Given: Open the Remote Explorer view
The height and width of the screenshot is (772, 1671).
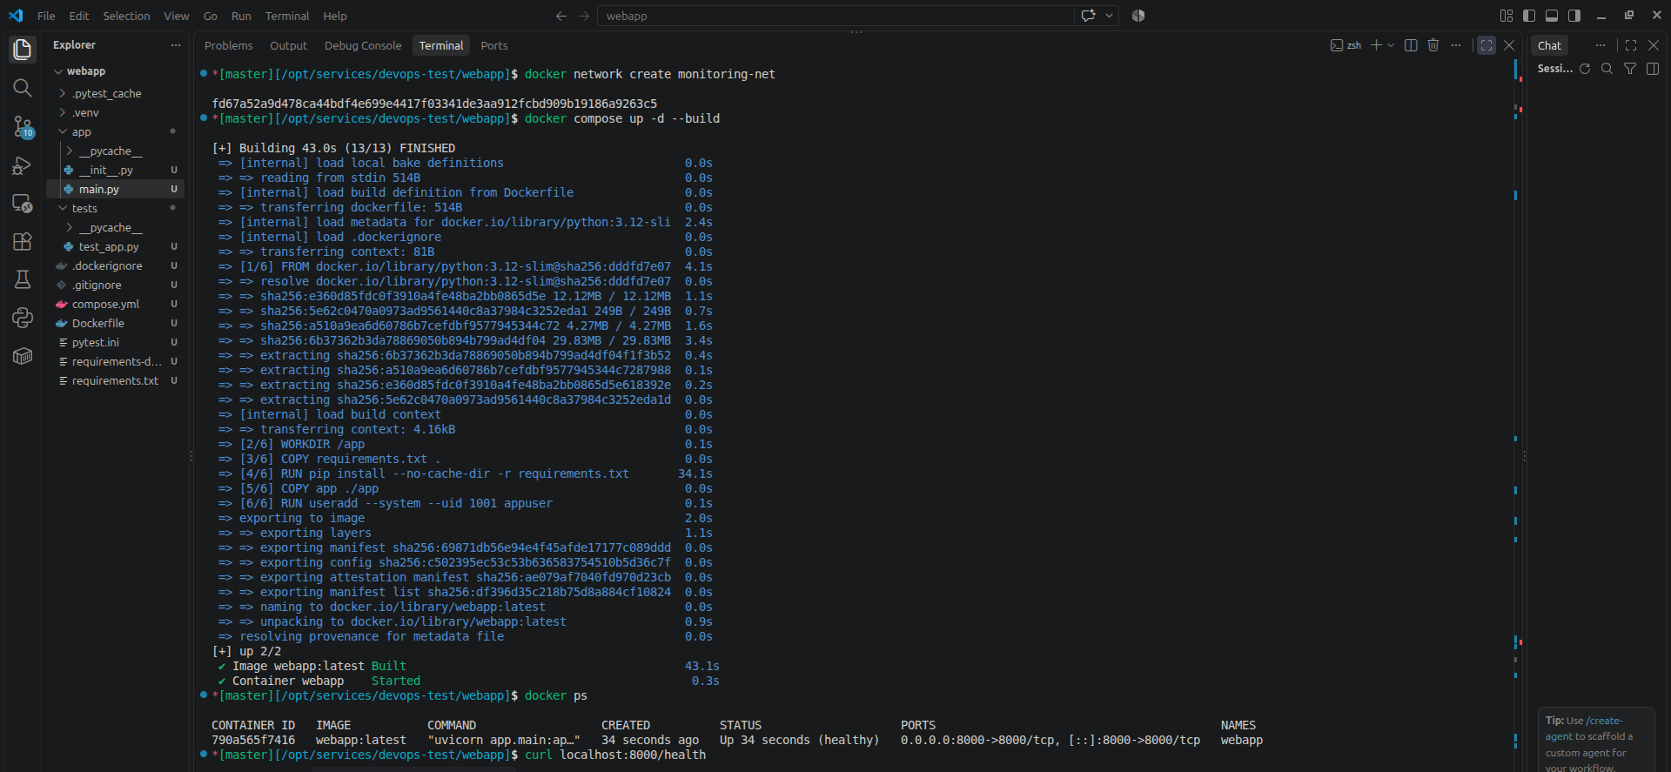Looking at the screenshot, I should click(23, 204).
